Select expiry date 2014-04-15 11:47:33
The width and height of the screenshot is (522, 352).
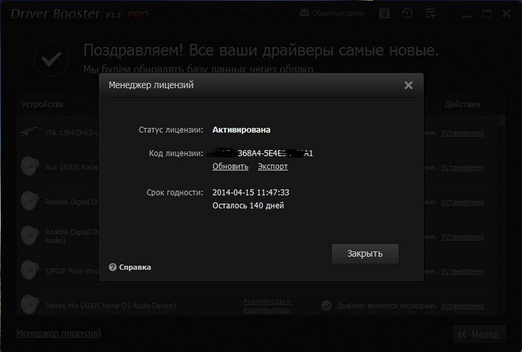(251, 193)
